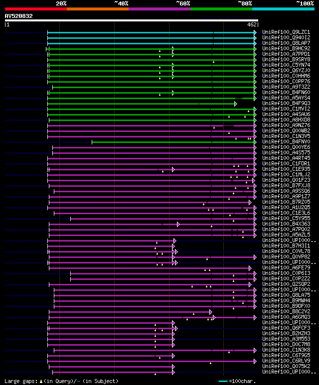Open hit UniRef100_Q9LZC1
The width and height of the screenshot is (319, 385).
coord(286,32)
